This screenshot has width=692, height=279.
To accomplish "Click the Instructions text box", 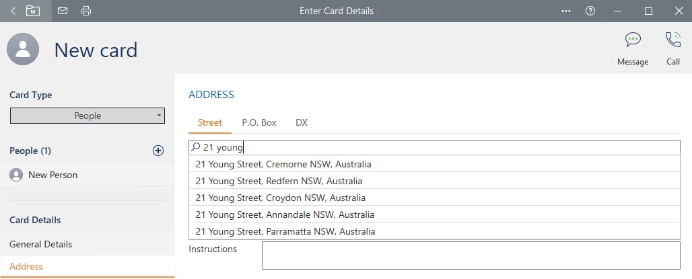I will pos(471,255).
